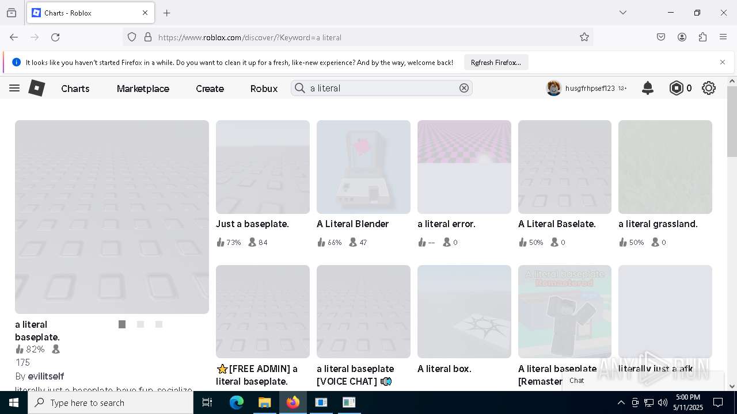Open Create in Roblox navigation
Screen dimensions: 737x414
[210, 89]
